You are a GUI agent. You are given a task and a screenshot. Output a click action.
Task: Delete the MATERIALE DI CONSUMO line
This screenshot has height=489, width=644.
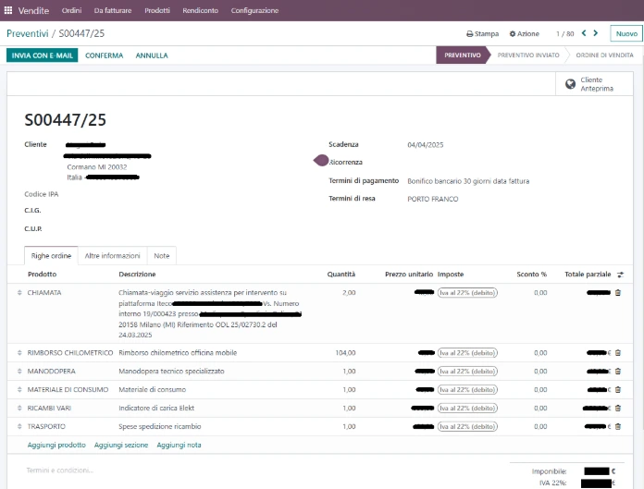tap(618, 390)
